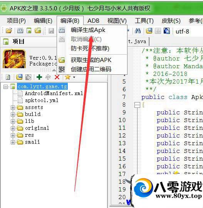This screenshot has width=203, height=208.
Task: Click the yellow star favorites icon
Action: tap(67, 77)
